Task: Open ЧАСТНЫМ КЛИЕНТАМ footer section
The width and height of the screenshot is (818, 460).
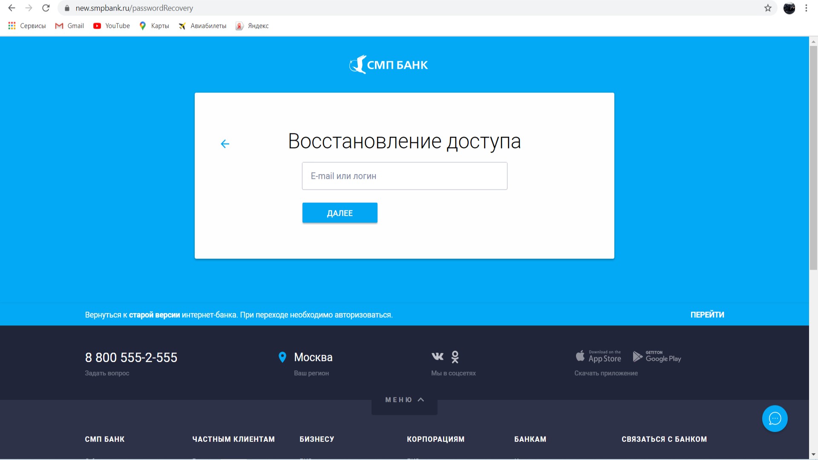Action: (x=233, y=439)
